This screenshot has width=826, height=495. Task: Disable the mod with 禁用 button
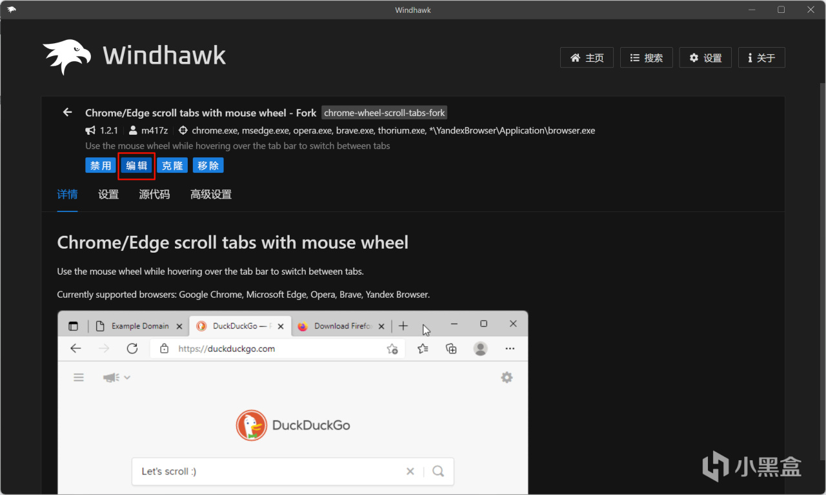[101, 166]
